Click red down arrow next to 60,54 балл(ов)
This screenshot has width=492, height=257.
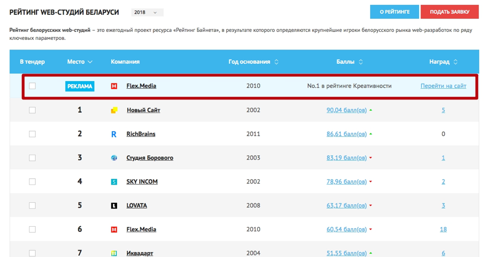pos(371,229)
